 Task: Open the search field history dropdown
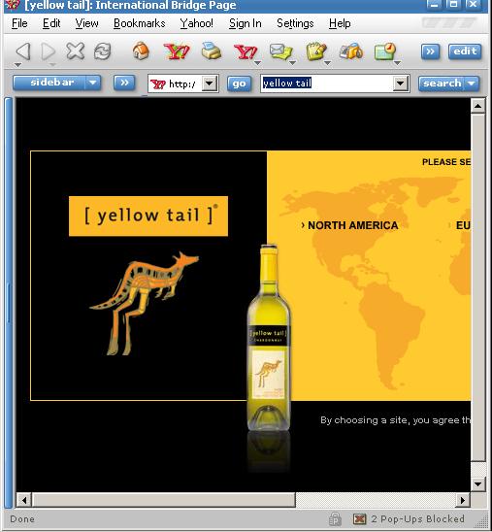coord(401,83)
